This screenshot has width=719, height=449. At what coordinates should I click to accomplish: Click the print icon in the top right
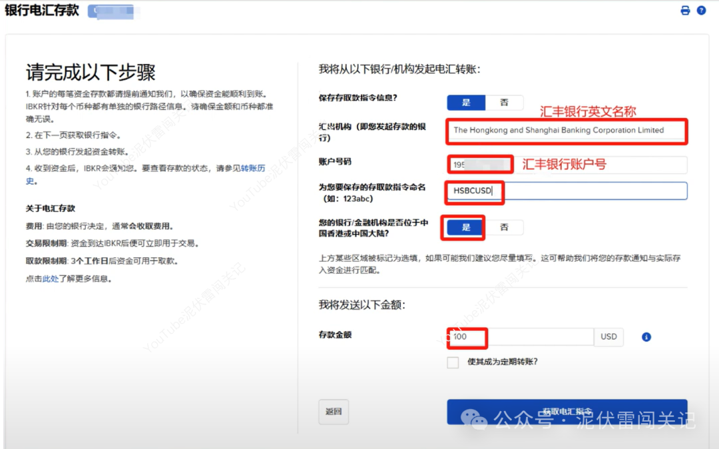click(685, 10)
